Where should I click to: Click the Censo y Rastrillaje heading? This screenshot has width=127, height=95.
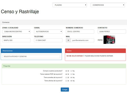20,12
